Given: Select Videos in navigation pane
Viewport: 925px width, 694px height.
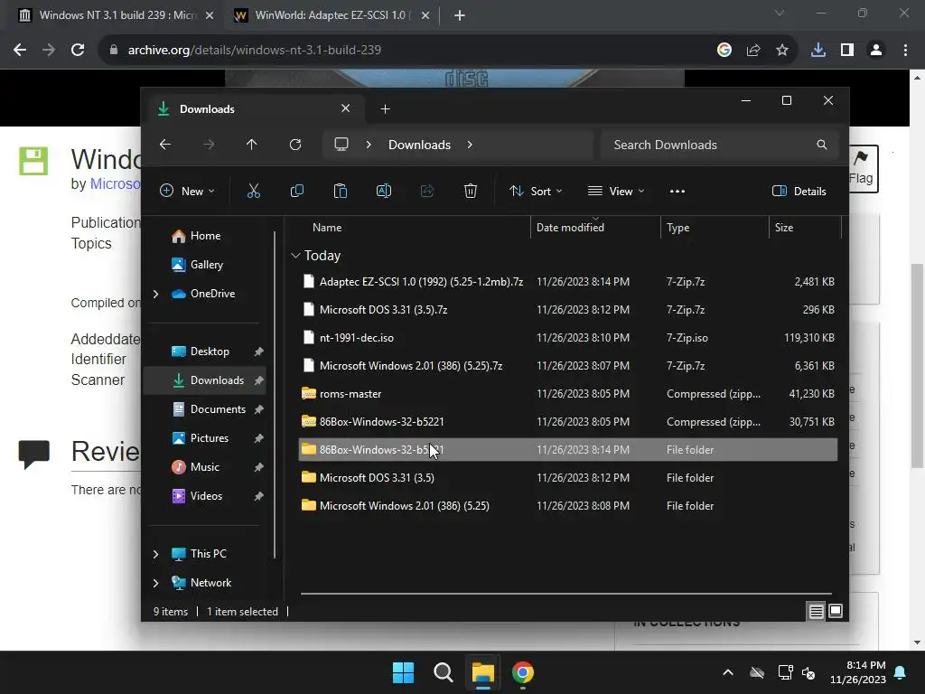Looking at the screenshot, I should (x=205, y=496).
